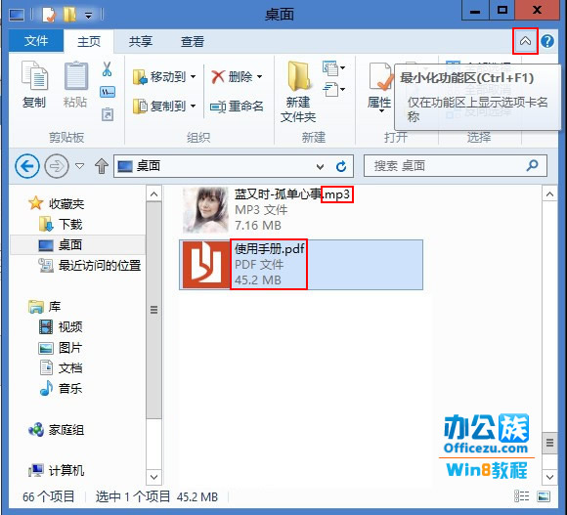The width and height of the screenshot is (567, 515).
Task: Click Properties icon in quick access toolbar
Action: point(48,15)
